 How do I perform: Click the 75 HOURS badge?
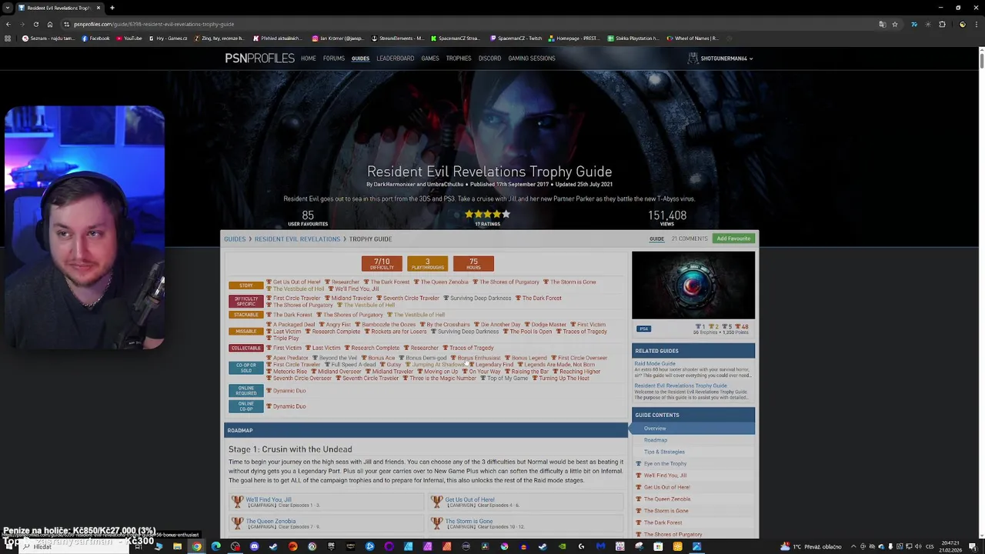473,264
